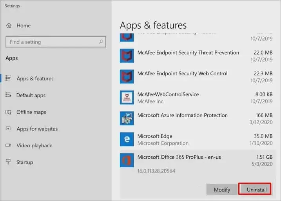Select McAfee Endpoint Security Threat Prevention entry
The width and height of the screenshot is (281, 201).
(196, 56)
